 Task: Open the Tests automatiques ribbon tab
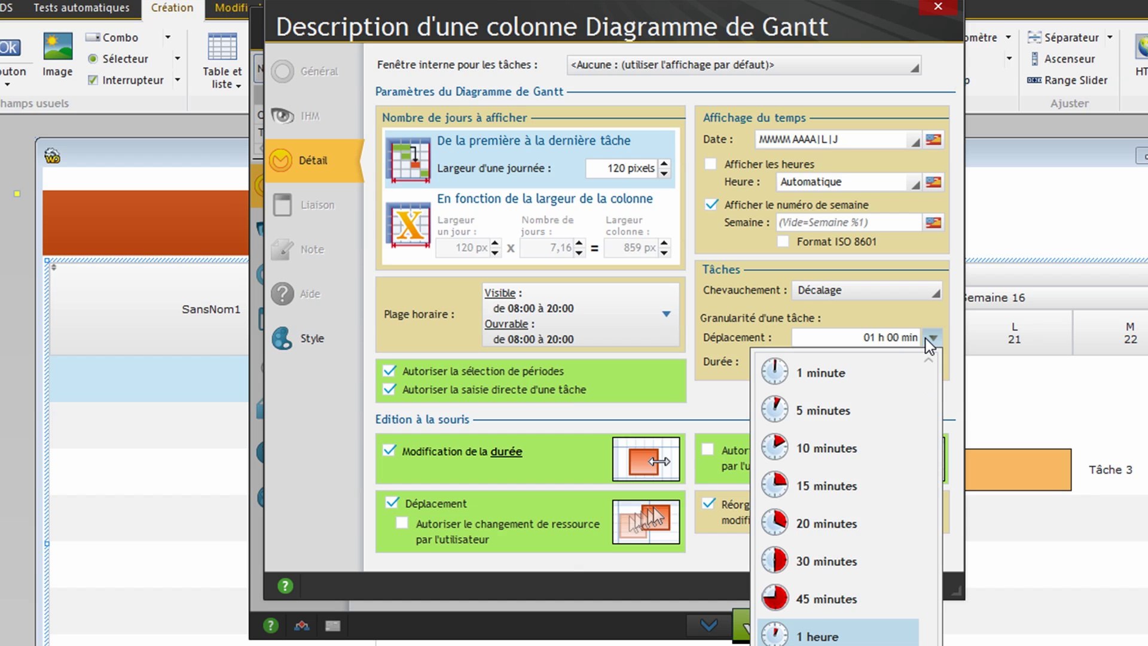pyautogui.click(x=81, y=8)
